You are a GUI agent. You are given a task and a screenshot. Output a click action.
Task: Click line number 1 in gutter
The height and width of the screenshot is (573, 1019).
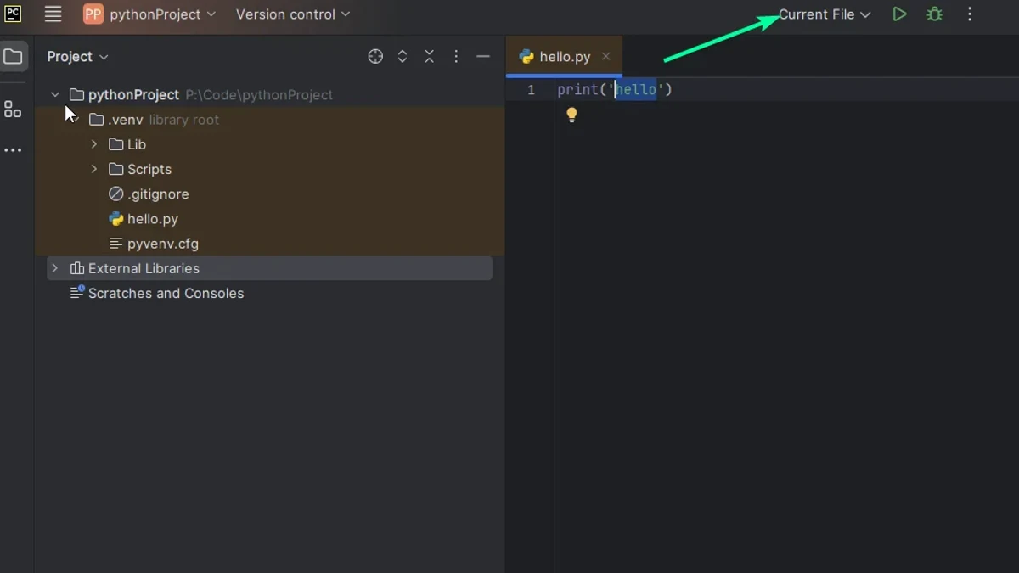pos(531,90)
